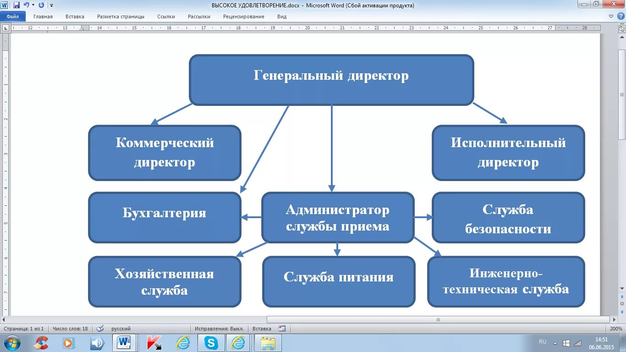The width and height of the screenshot is (626, 352).
Task: Open Windows Media Player from taskbar
Action: pyautogui.click(x=68, y=343)
